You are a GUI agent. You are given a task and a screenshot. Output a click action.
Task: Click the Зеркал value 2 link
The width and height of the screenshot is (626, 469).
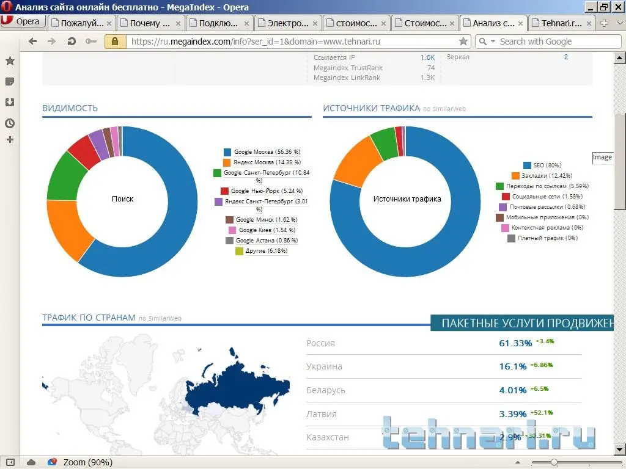pyautogui.click(x=565, y=57)
